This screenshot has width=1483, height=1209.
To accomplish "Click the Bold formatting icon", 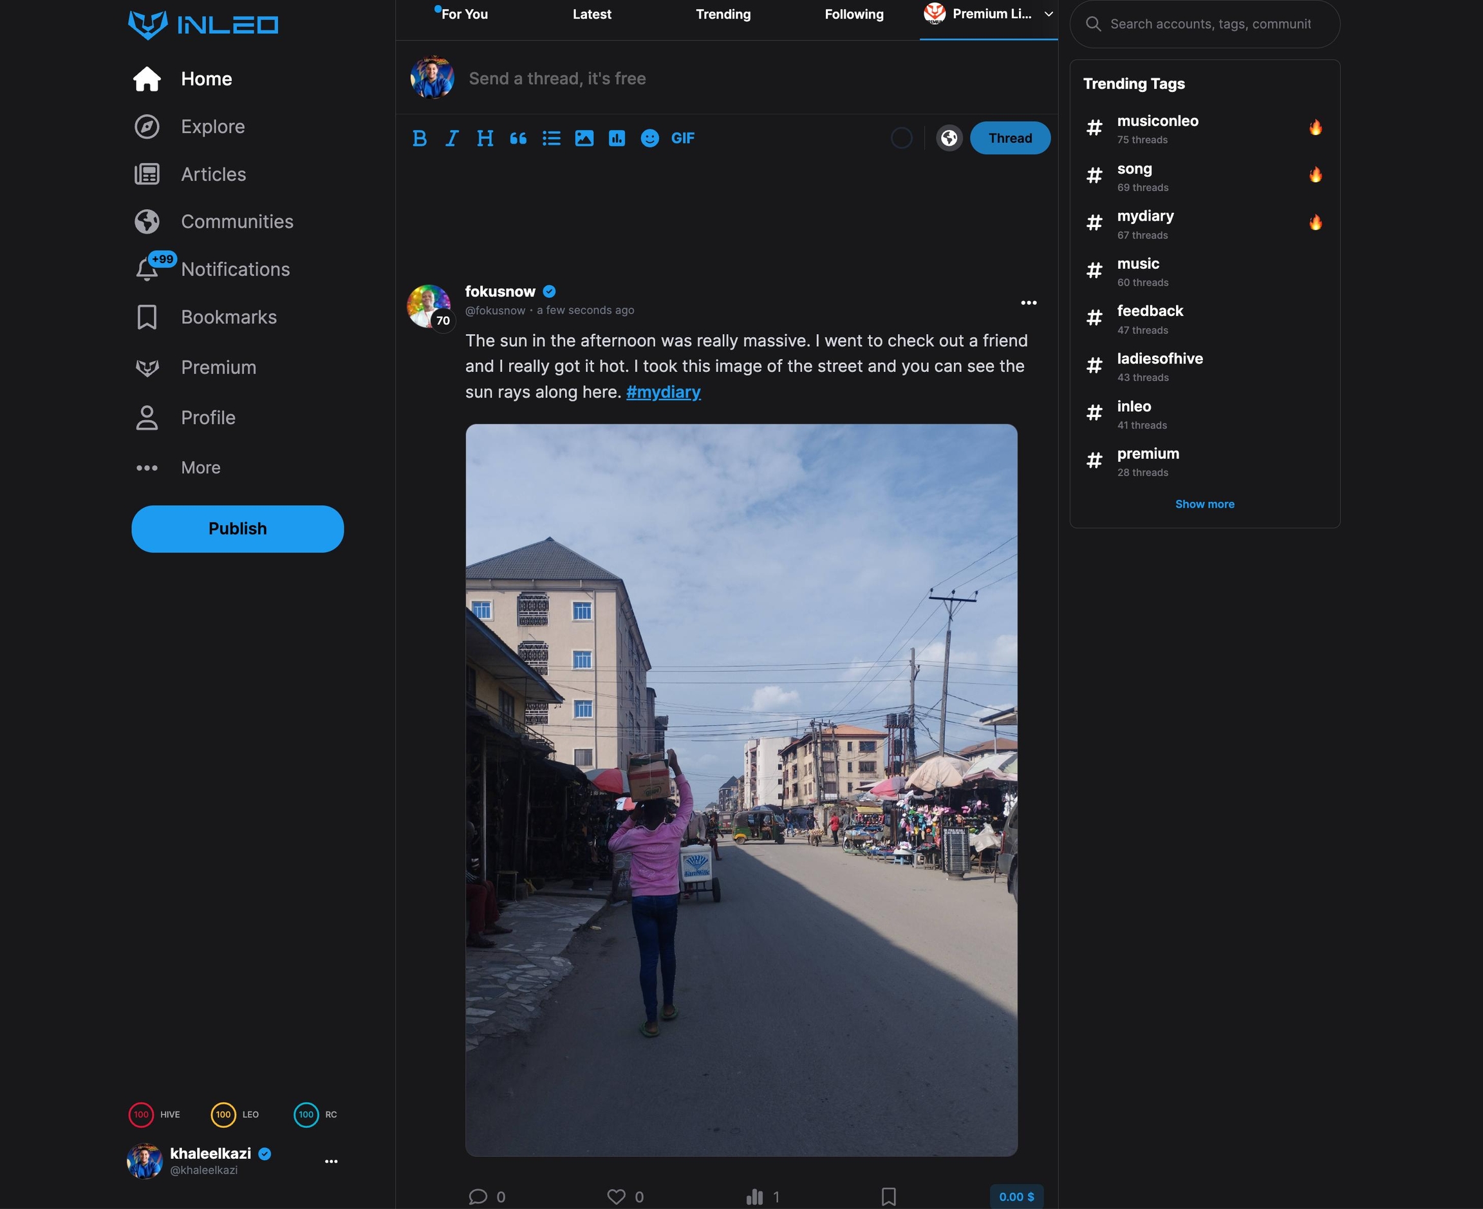I will (419, 138).
